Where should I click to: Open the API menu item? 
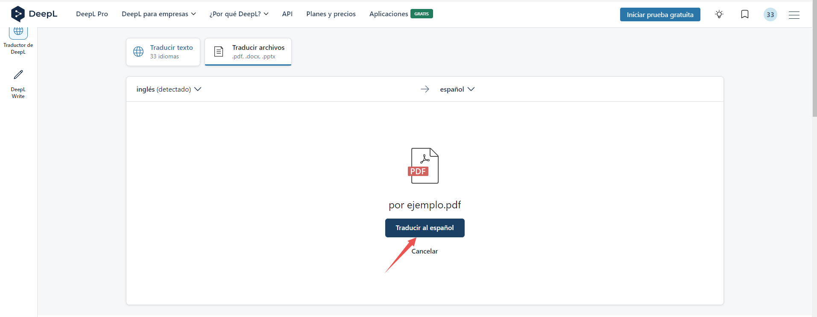click(287, 14)
